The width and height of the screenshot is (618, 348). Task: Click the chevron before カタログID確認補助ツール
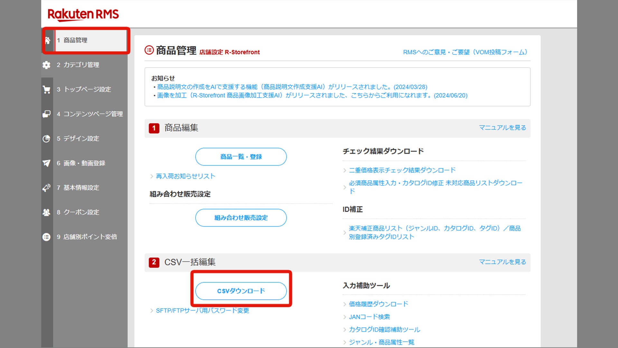point(345,330)
